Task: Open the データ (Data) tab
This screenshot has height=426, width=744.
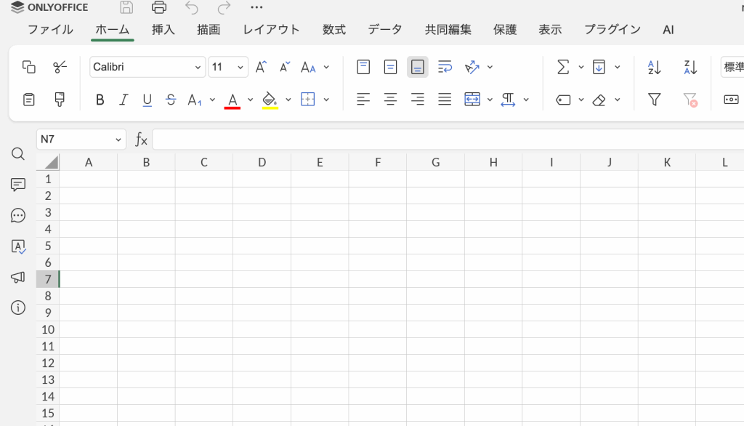Action: [x=384, y=29]
